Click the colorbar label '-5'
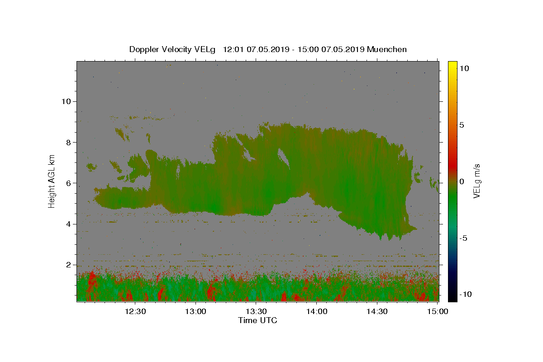This screenshot has width=543, height=362. [x=463, y=238]
